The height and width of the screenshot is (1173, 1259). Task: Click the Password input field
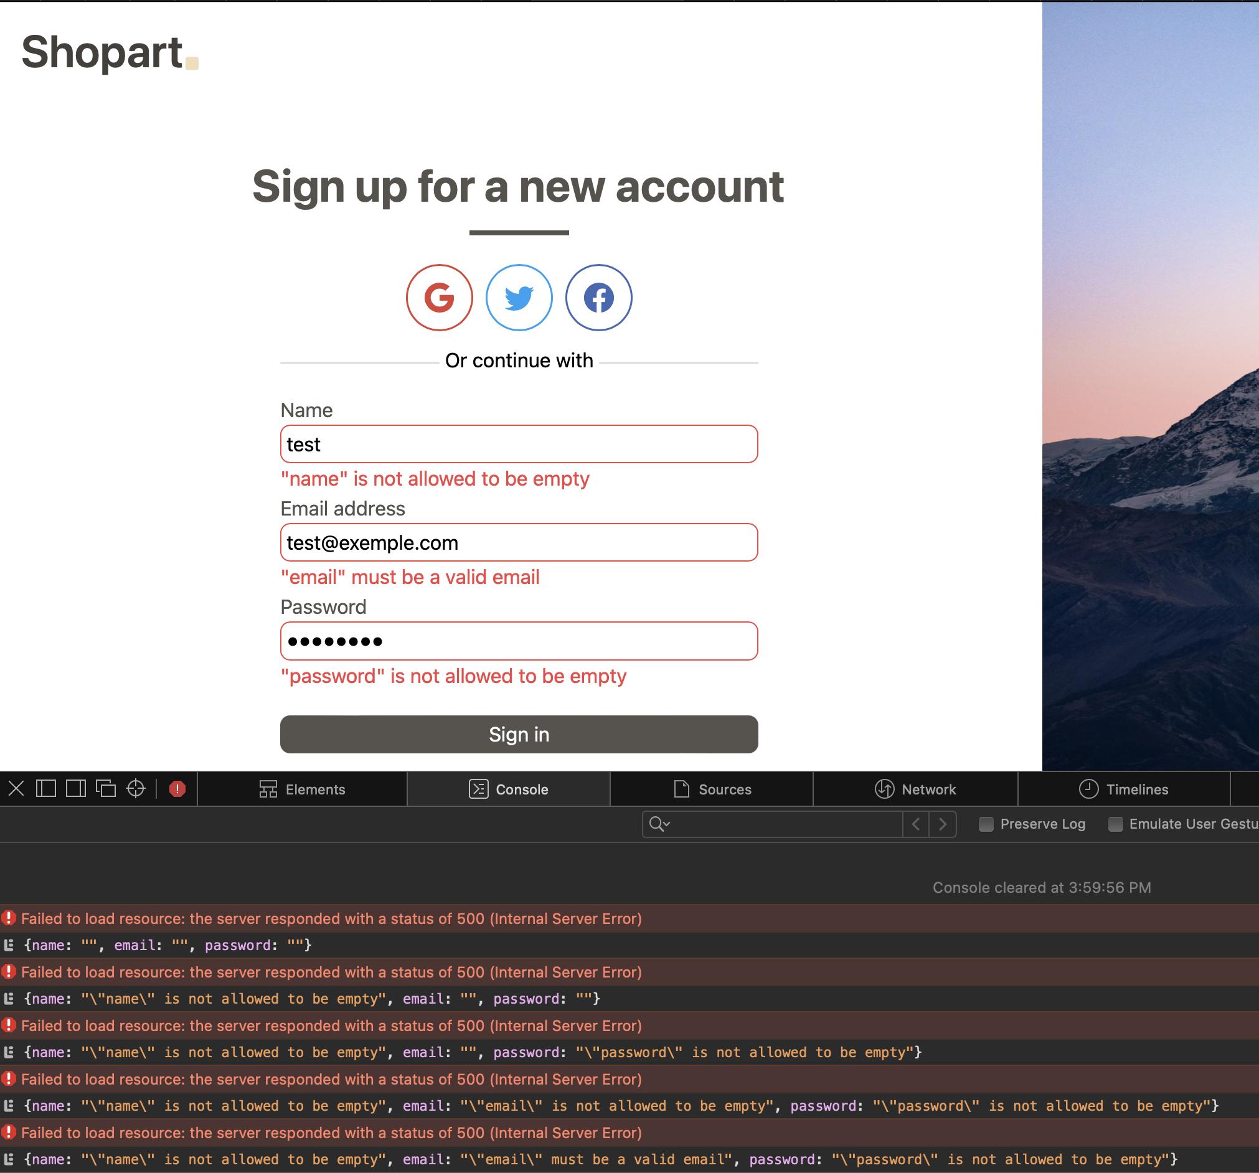tap(519, 641)
